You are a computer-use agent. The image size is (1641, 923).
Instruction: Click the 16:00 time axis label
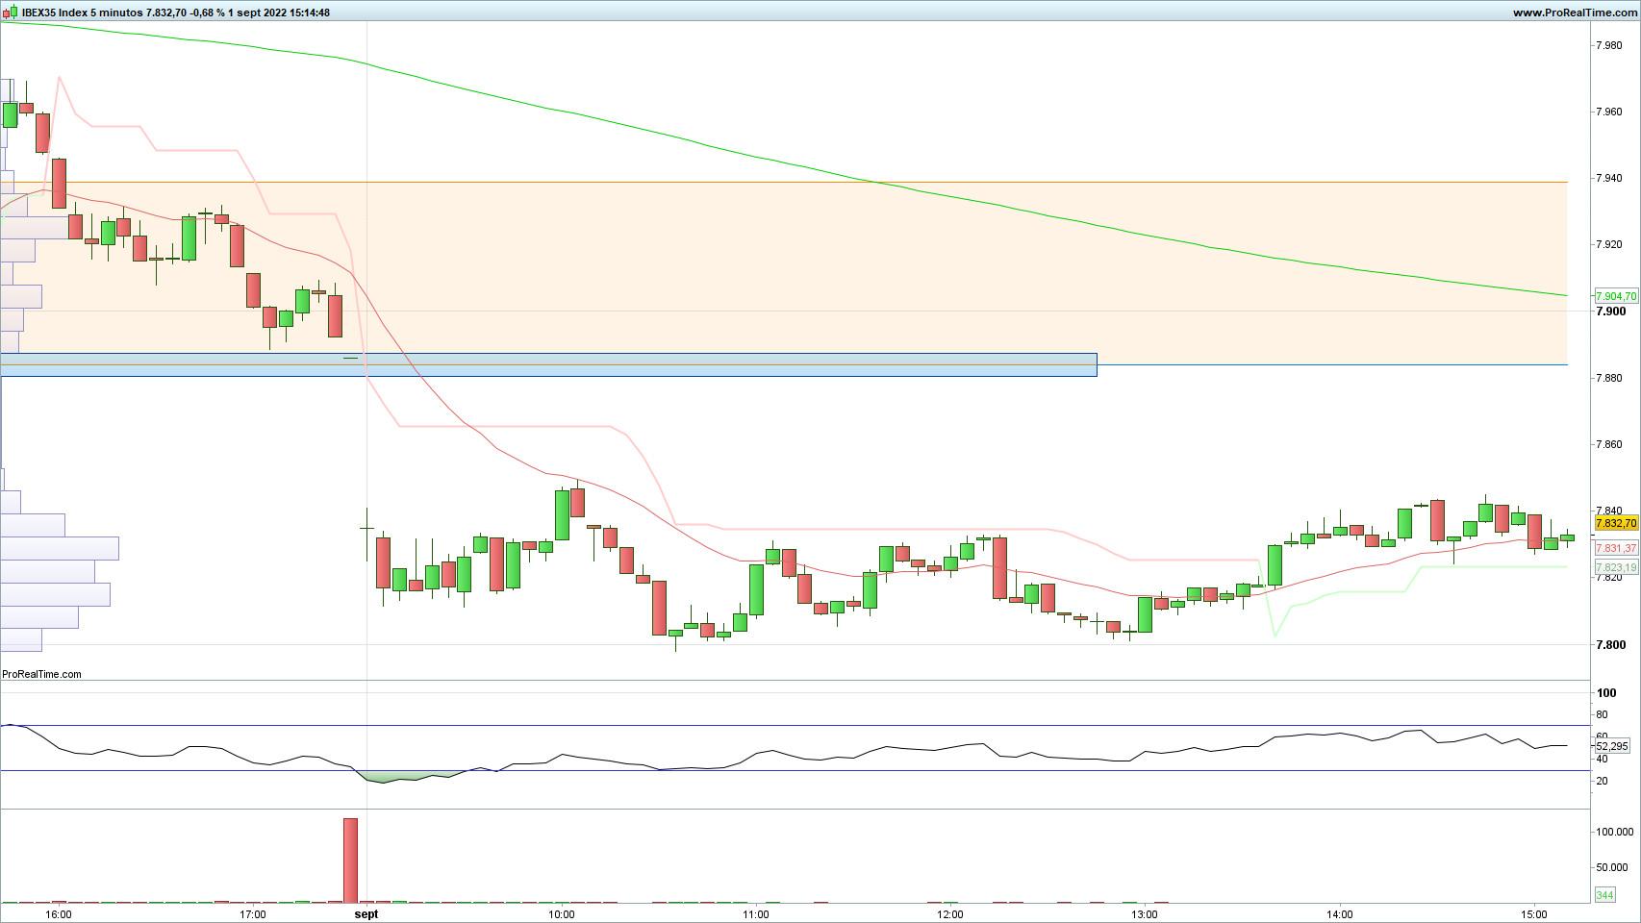(x=59, y=914)
